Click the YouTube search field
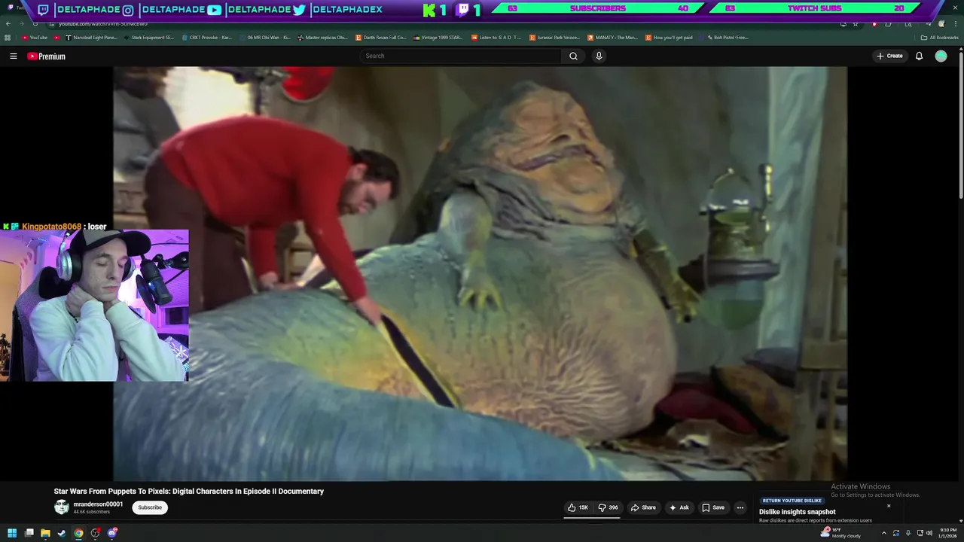The height and width of the screenshot is (542, 964). coord(461,56)
